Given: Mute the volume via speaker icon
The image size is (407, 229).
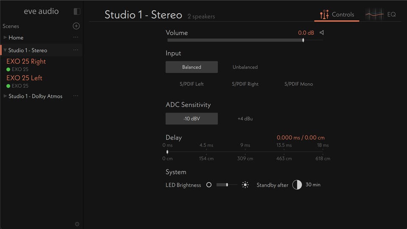Looking at the screenshot, I should 322,33.
